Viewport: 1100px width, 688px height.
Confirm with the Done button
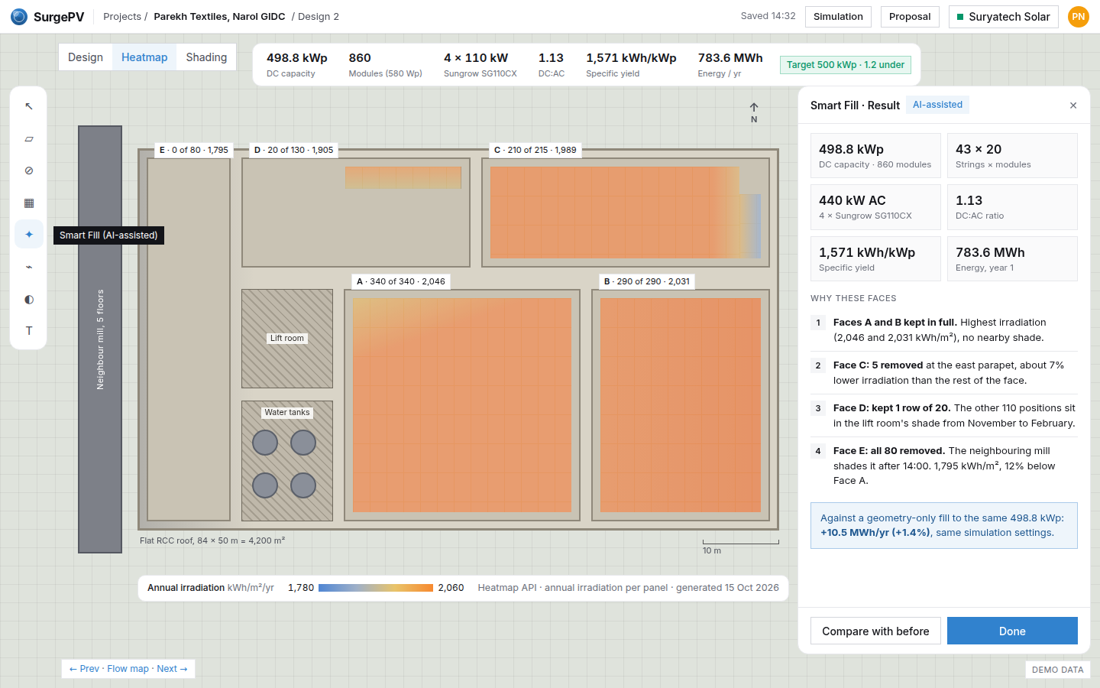pos(1012,631)
